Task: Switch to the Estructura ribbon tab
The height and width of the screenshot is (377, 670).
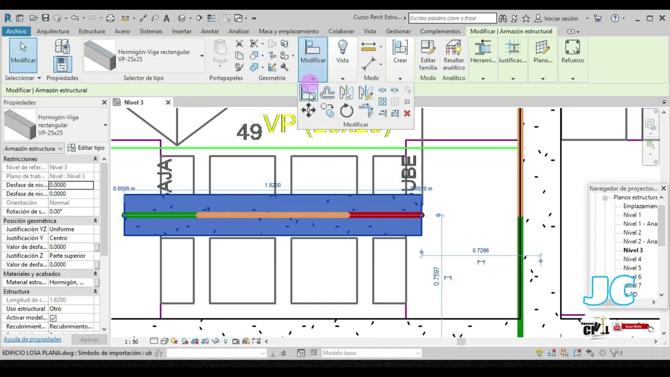Action: (x=92, y=31)
